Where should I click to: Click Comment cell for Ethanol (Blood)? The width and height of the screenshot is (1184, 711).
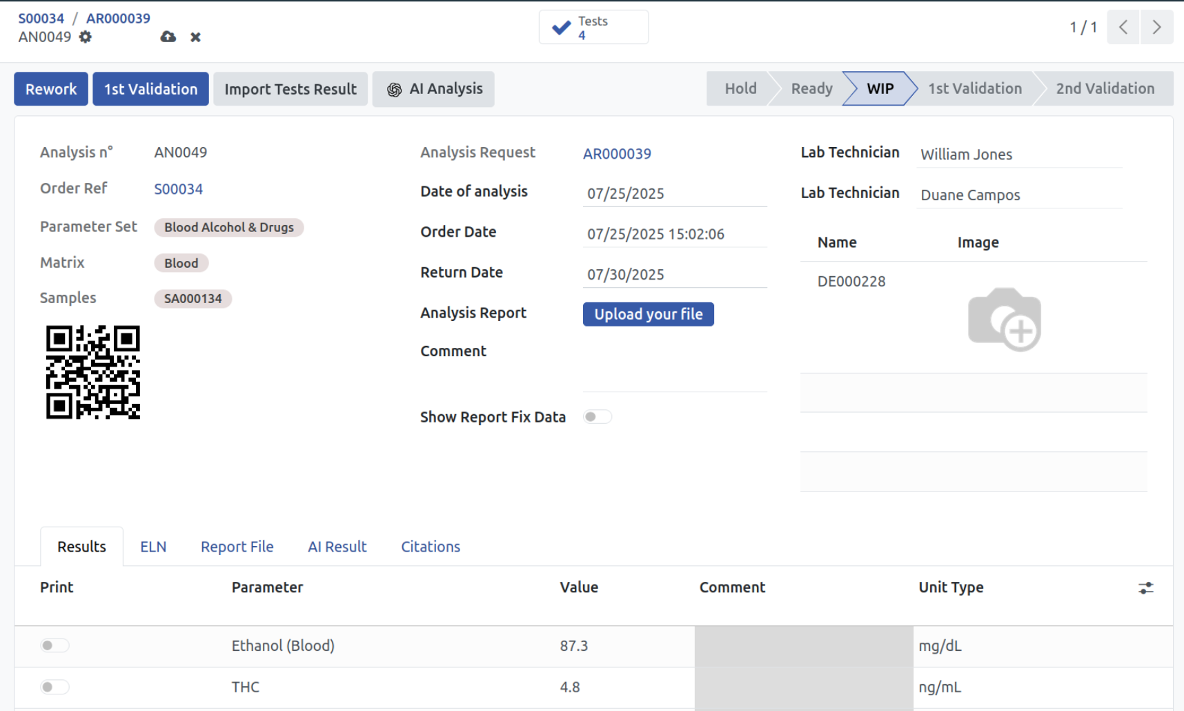[804, 646]
